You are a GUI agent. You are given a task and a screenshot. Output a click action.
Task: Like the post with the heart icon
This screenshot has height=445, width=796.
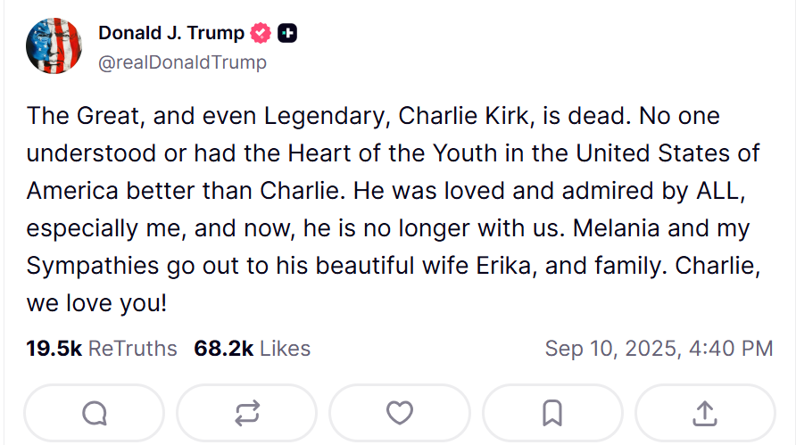point(400,413)
